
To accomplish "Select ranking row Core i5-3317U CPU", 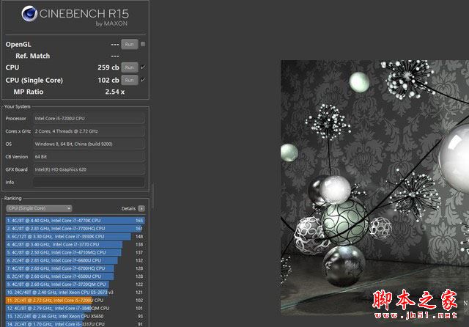I will (x=75, y=324).
